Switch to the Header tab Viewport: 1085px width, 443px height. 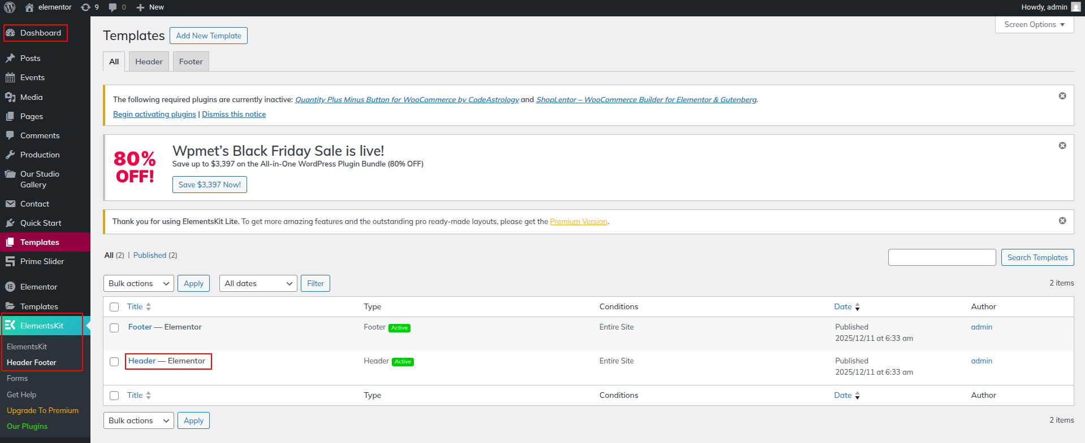pyautogui.click(x=149, y=62)
